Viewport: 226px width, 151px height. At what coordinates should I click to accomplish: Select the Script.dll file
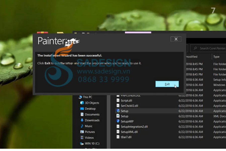(x=126, y=100)
